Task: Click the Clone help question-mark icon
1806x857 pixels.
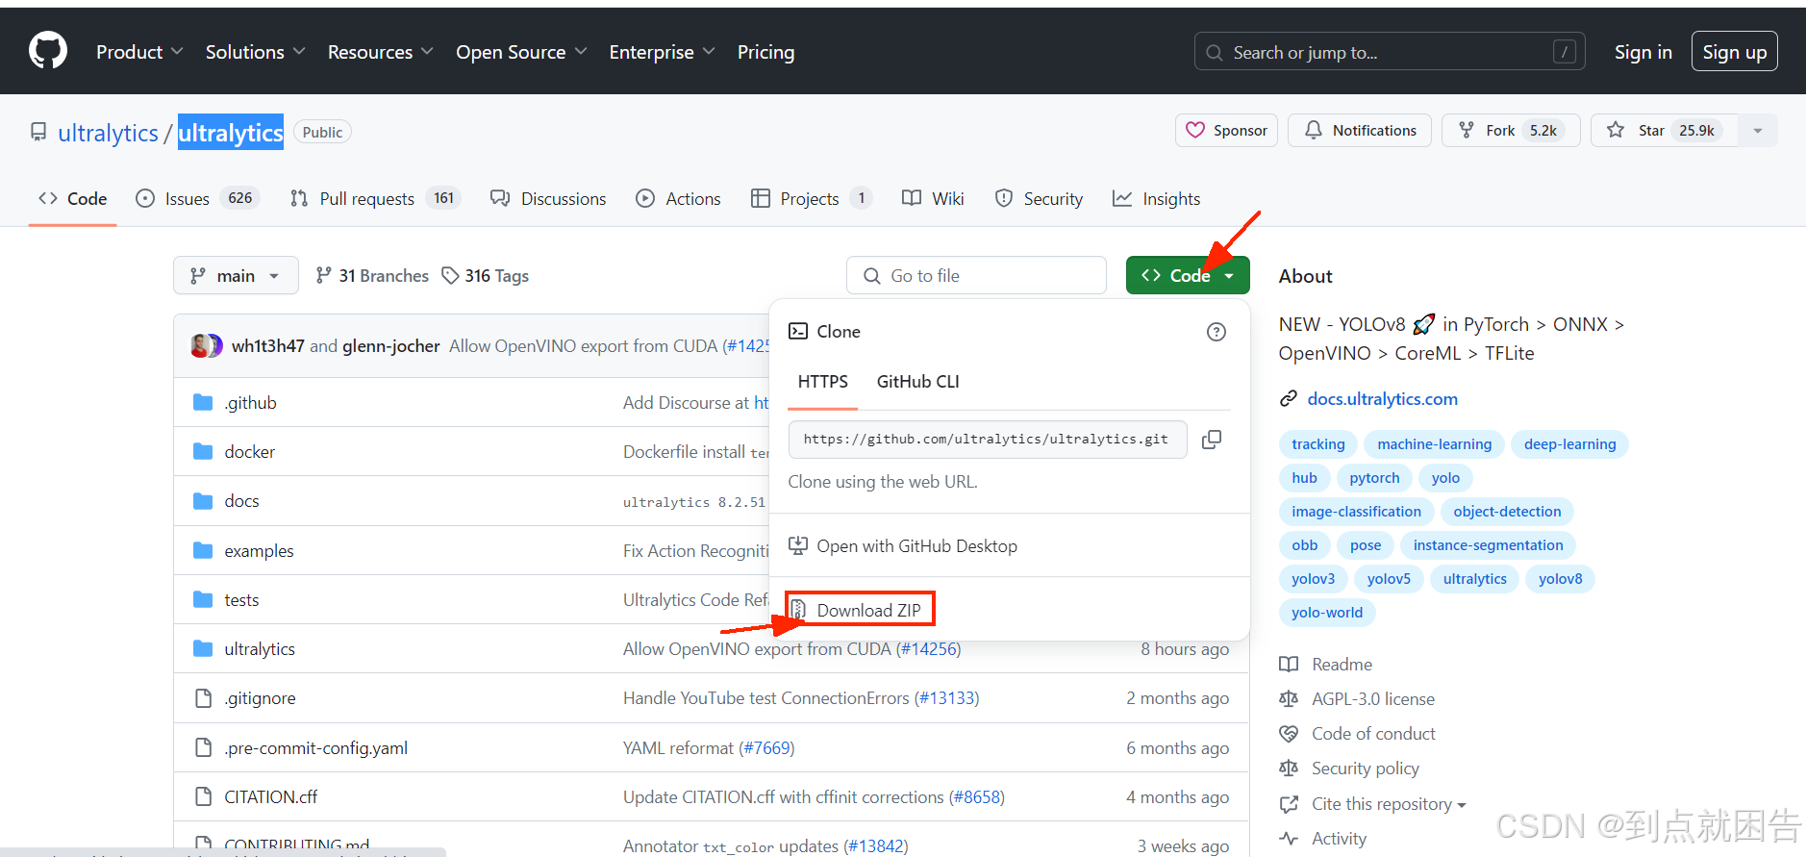Action: pos(1217,332)
